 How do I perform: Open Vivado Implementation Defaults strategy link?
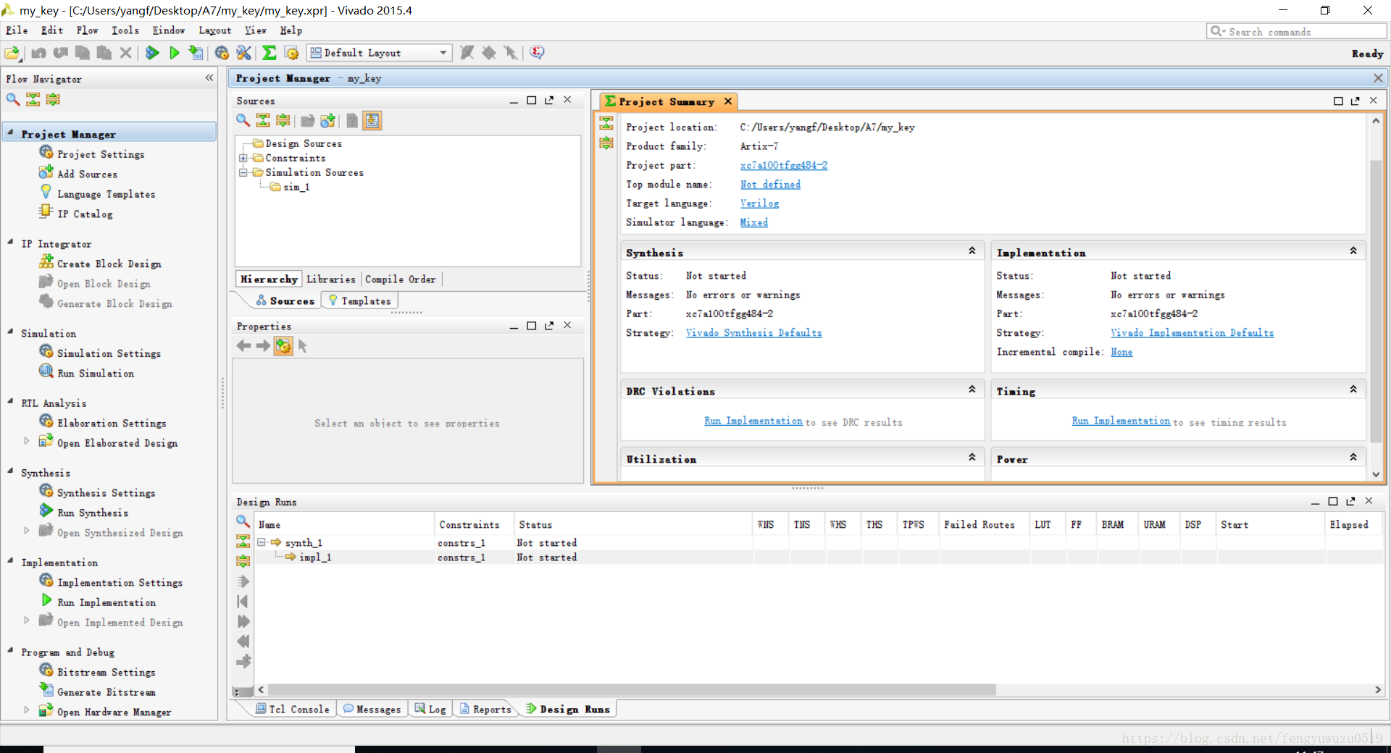coord(1192,333)
